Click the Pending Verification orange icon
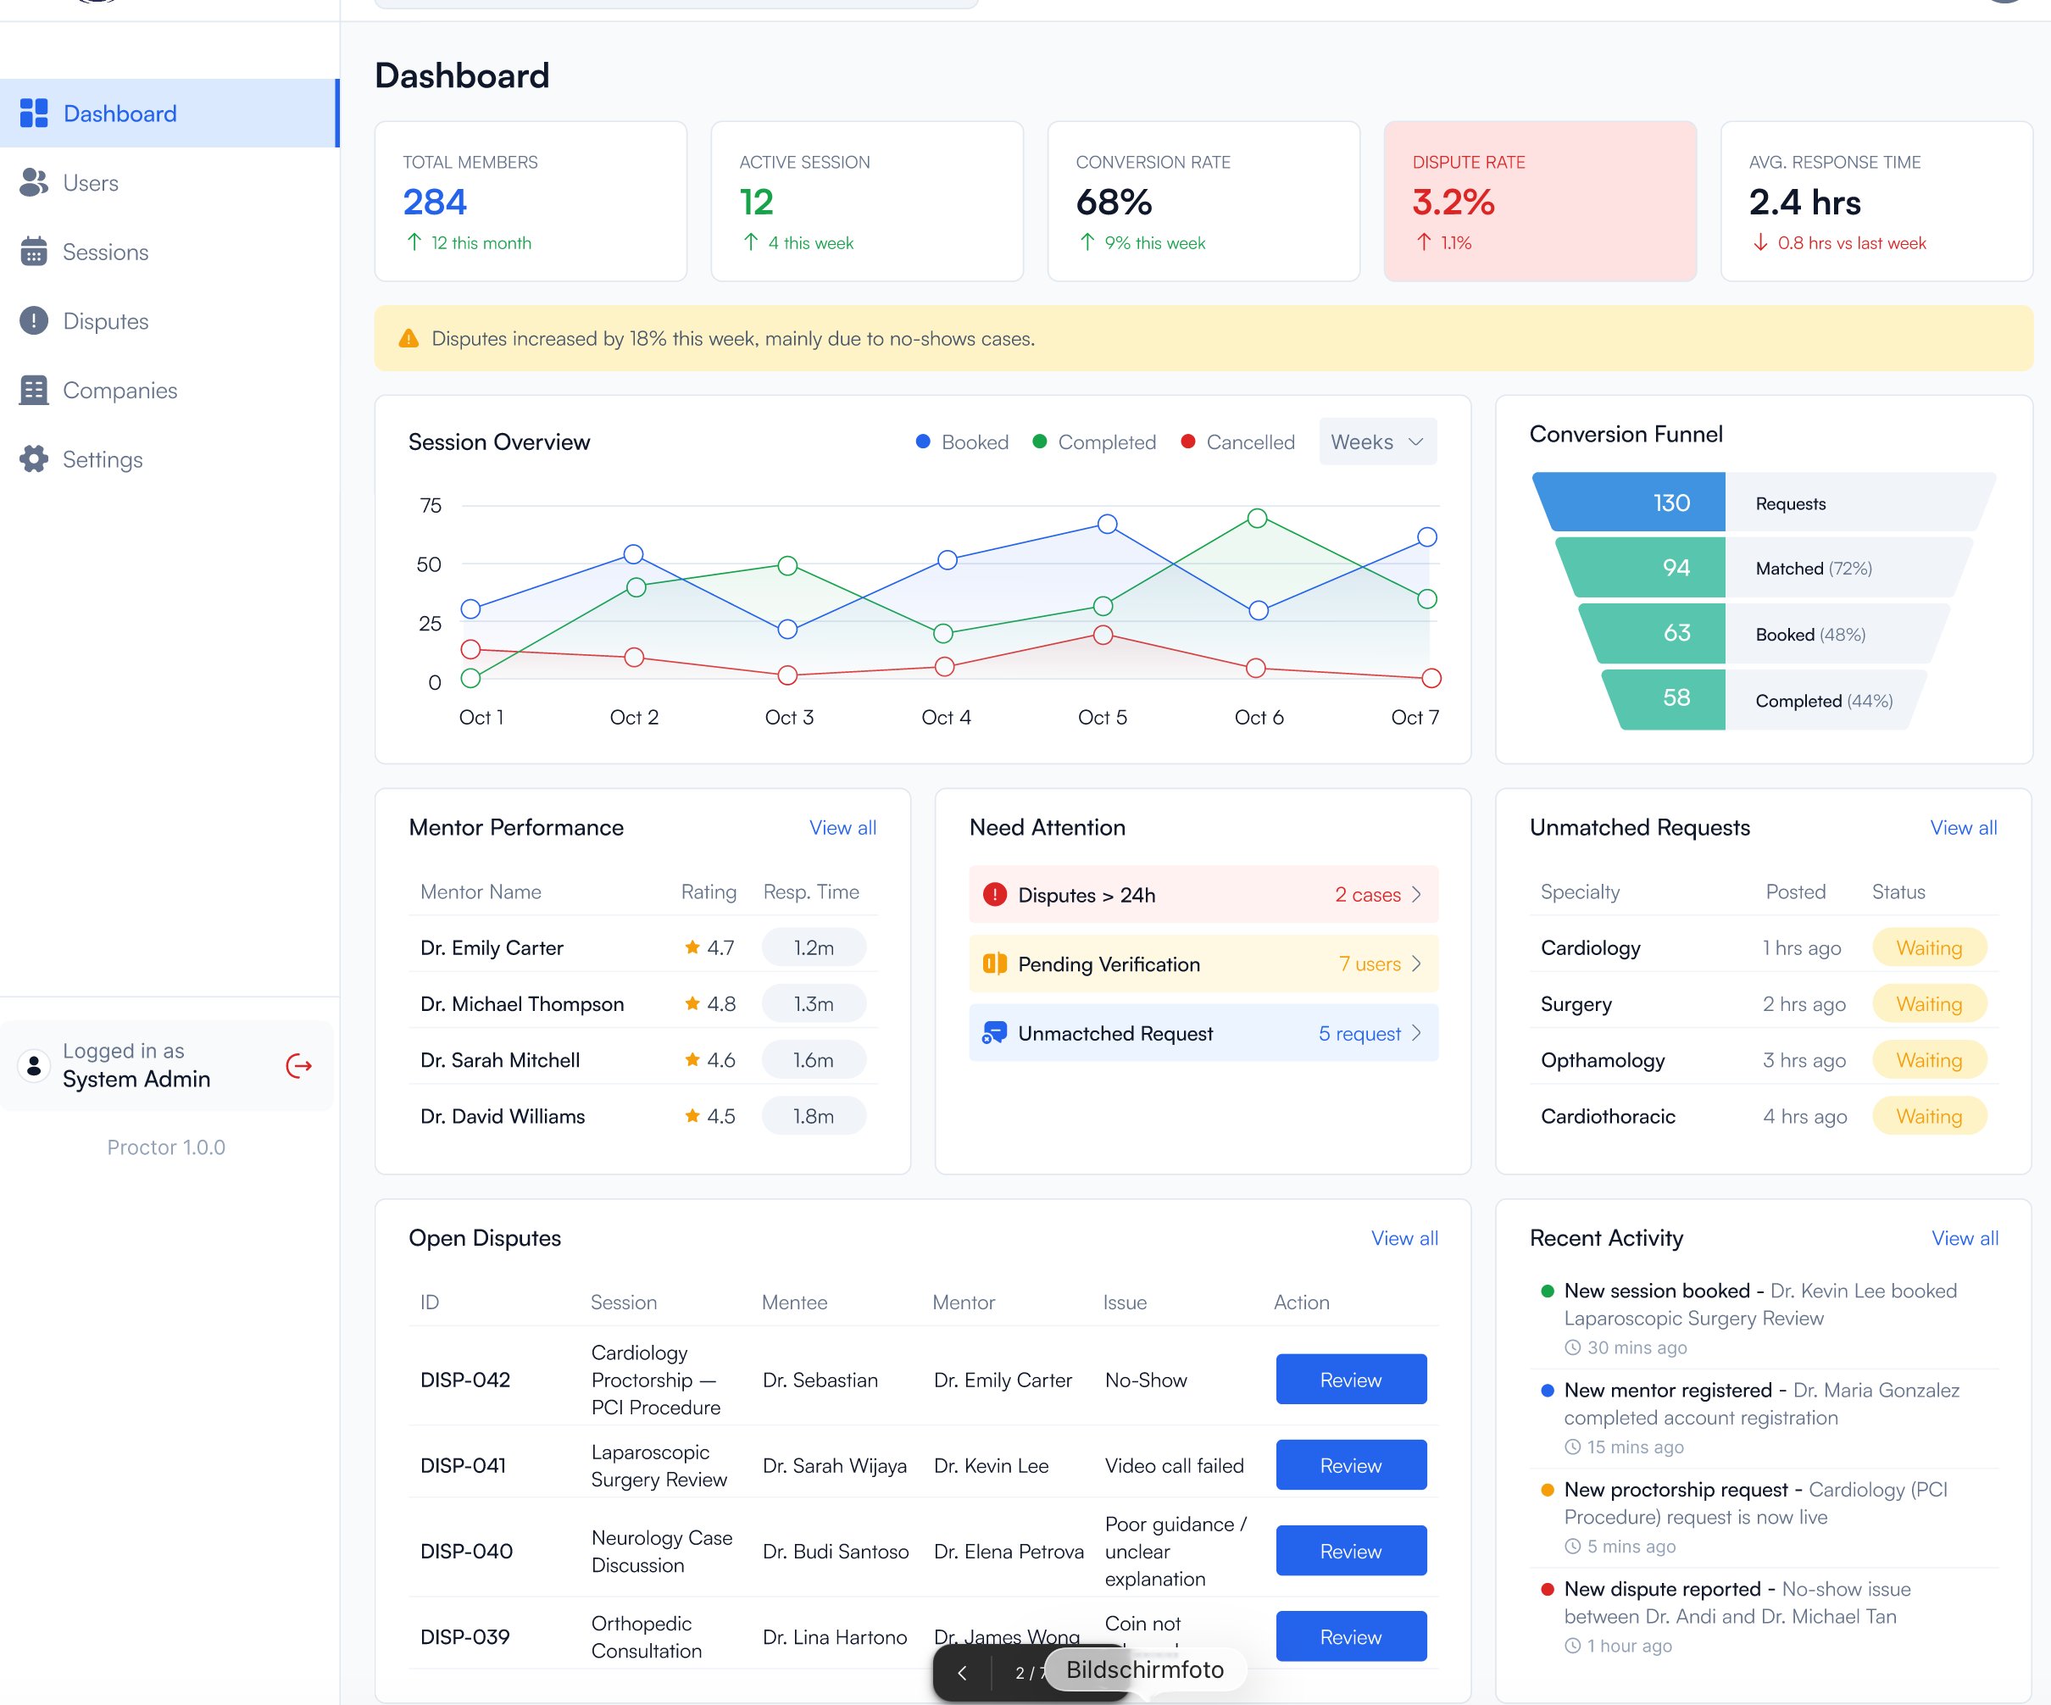Viewport: 2051px width, 1705px height. coord(994,964)
